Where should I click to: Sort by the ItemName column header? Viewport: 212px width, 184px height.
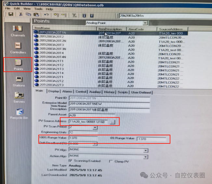64,28
